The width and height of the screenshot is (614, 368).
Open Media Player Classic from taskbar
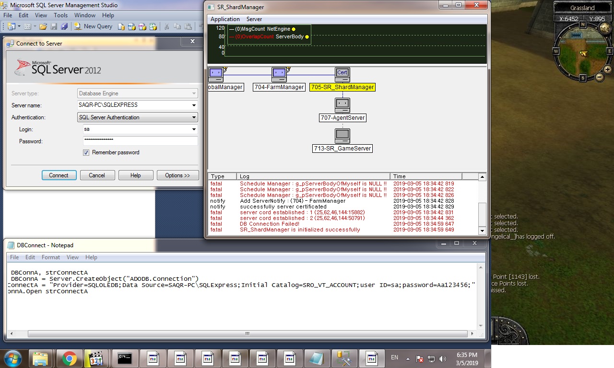[96, 358]
